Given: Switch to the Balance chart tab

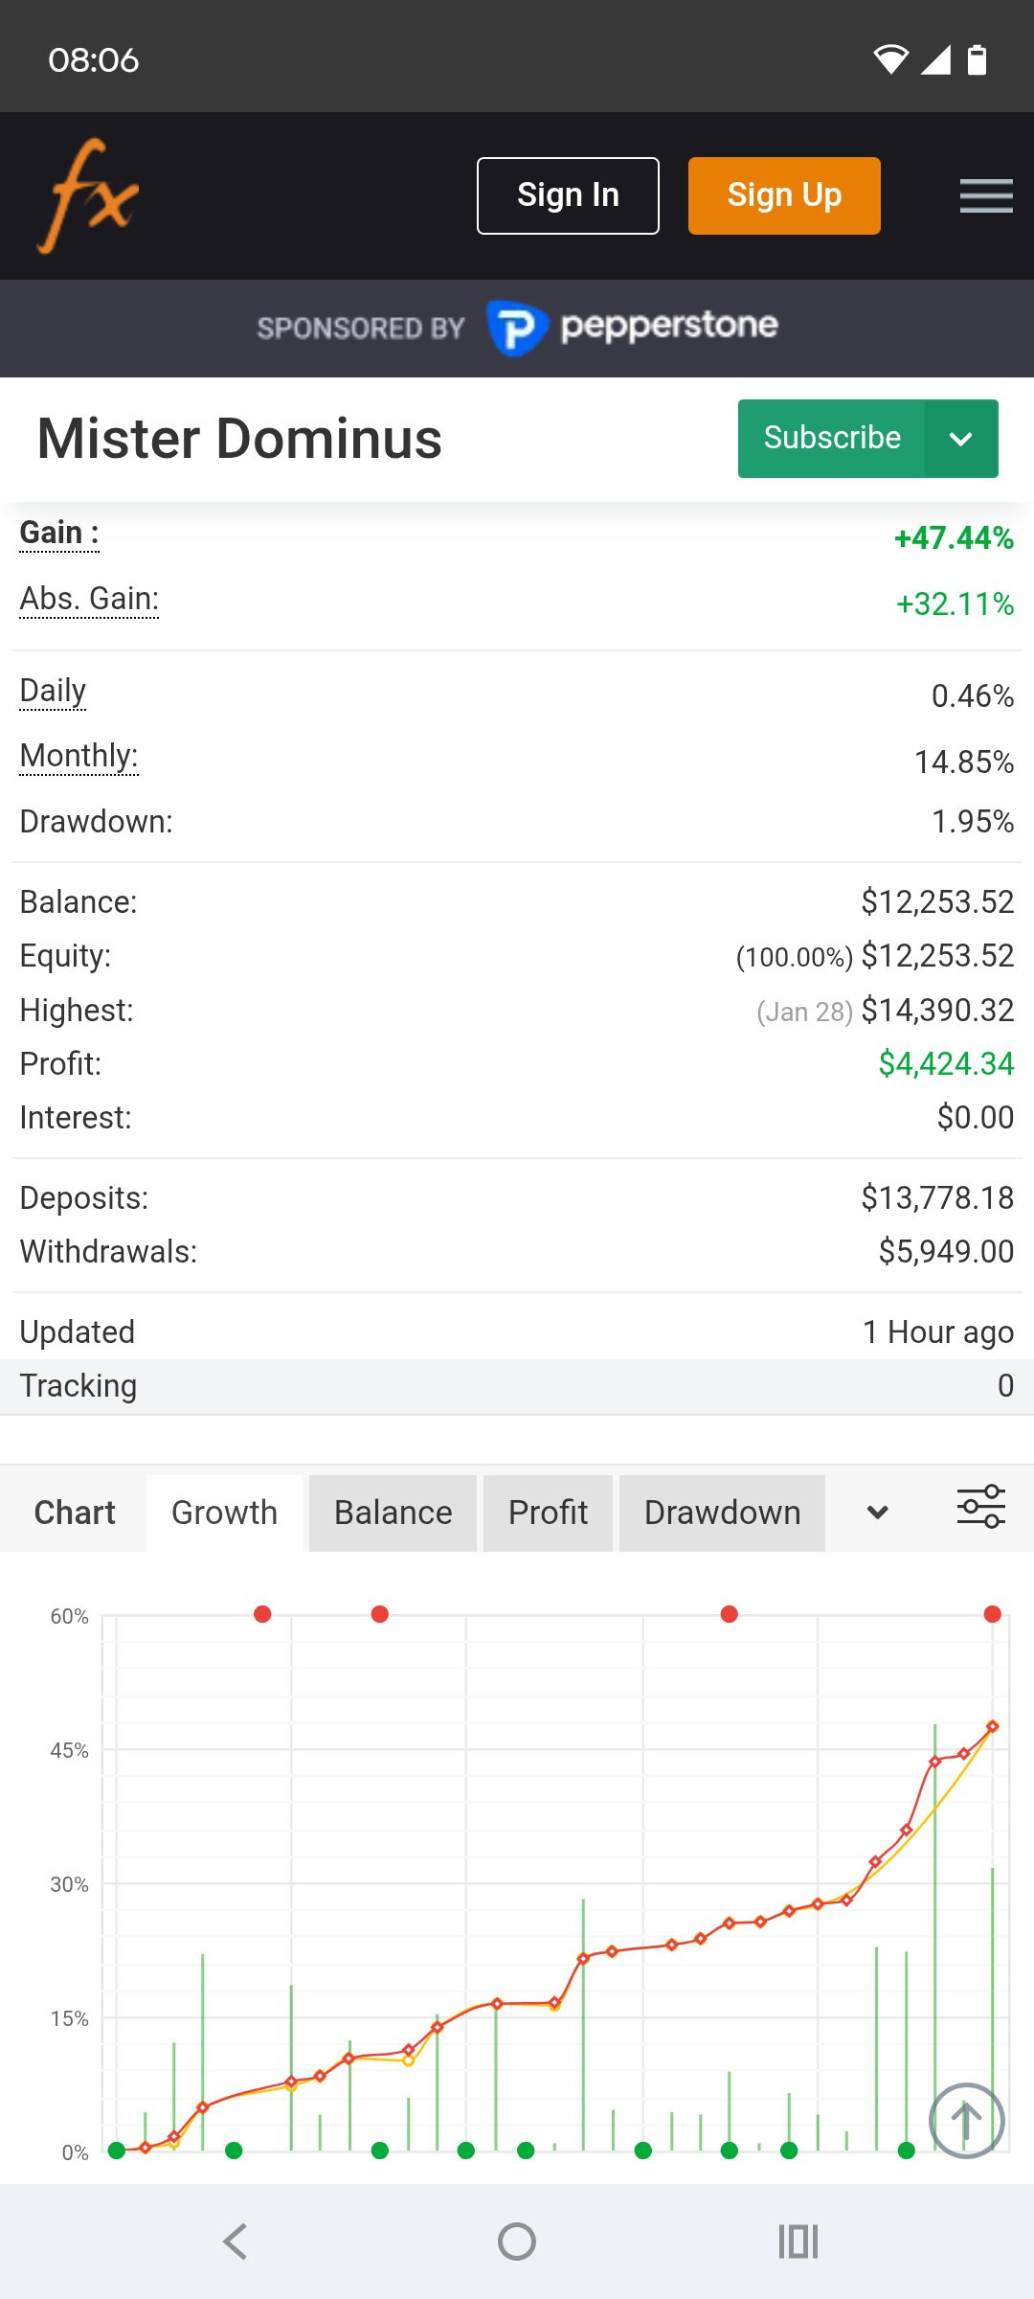Looking at the screenshot, I should point(393,1513).
